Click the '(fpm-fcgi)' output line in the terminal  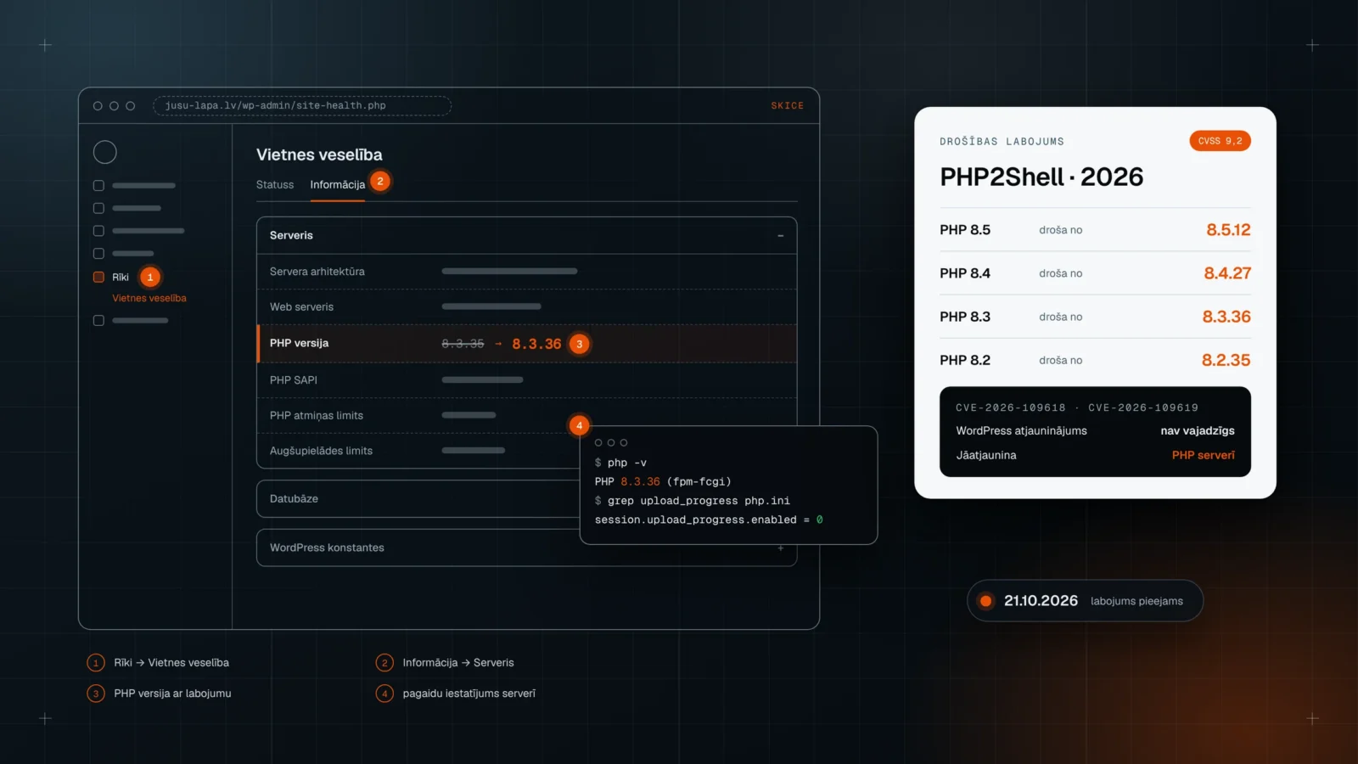click(699, 481)
